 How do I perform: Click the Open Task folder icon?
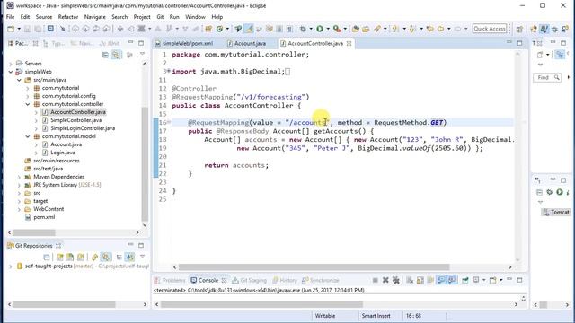[x=366, y=29]
